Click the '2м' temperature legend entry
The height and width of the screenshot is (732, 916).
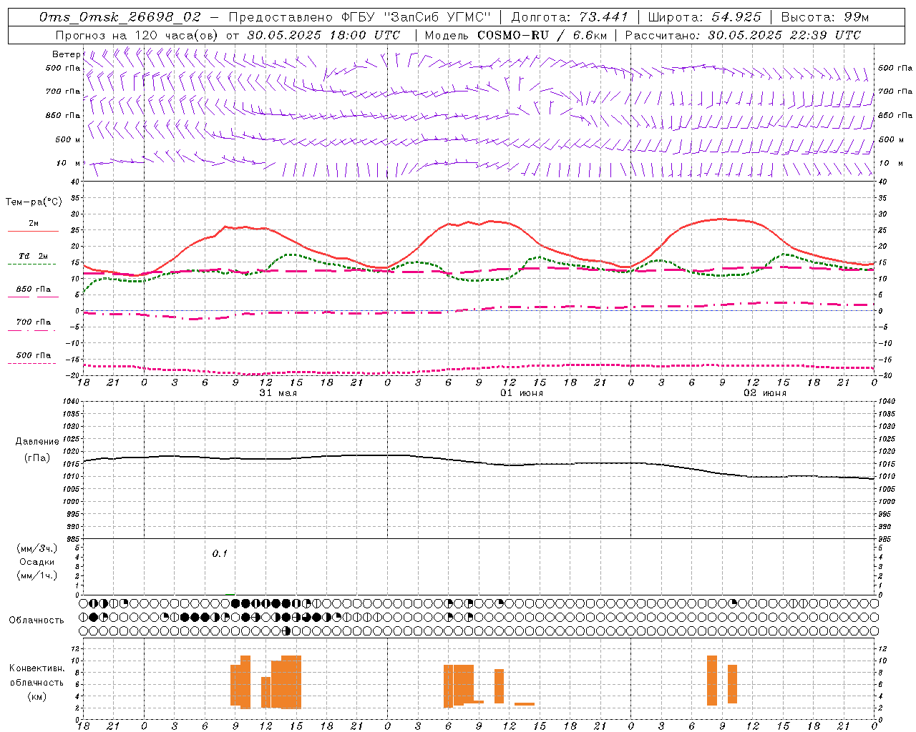tap(34, 224)
